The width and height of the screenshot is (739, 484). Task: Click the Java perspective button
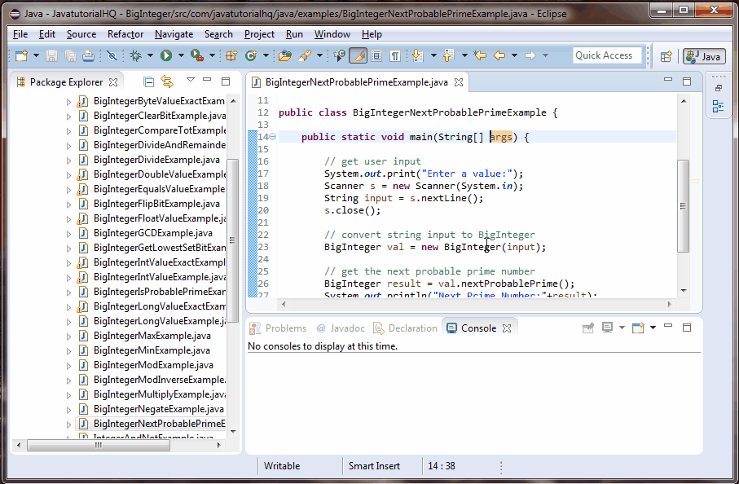tap(704, 56)
